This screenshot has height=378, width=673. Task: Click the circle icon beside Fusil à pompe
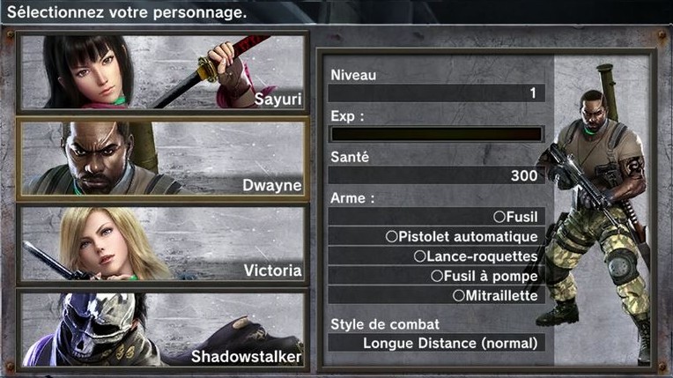pyautogui.click(x=437, y=276)
